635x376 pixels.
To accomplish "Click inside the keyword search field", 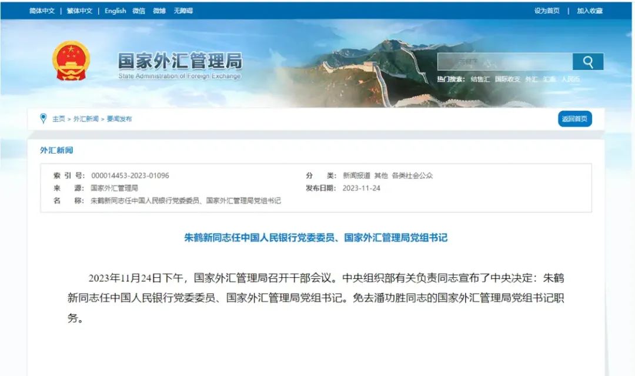I will pos(504,62).
